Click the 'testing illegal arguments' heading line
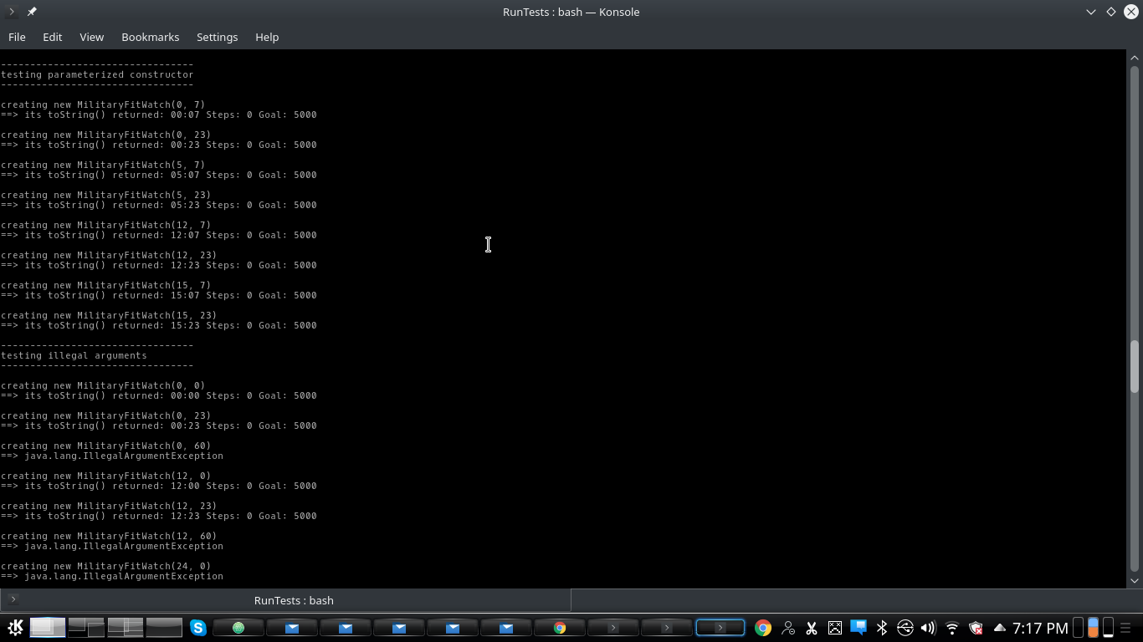The height and width of the screenshot is (642, 1143). (x=74, y=355)
